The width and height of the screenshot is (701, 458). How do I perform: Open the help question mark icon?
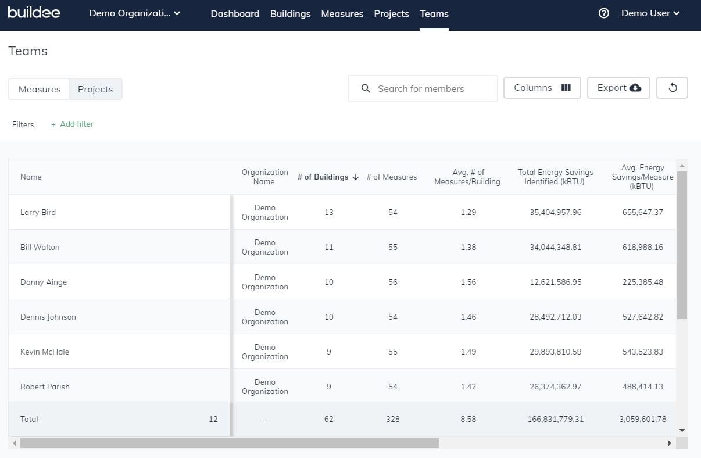(603, 13)
